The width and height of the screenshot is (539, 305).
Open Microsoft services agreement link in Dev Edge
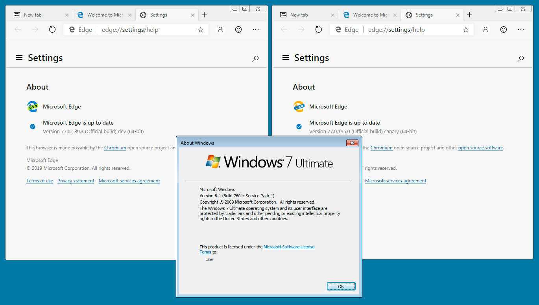(129, 181)
